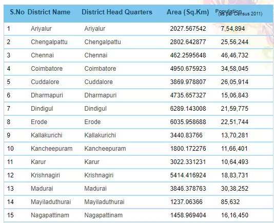
Task: Select the Cuddalore district name
Action: [x=45, y=82]
